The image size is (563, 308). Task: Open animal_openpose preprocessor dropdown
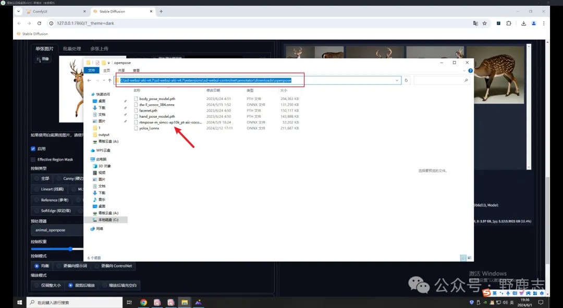[x=57, y=230]
